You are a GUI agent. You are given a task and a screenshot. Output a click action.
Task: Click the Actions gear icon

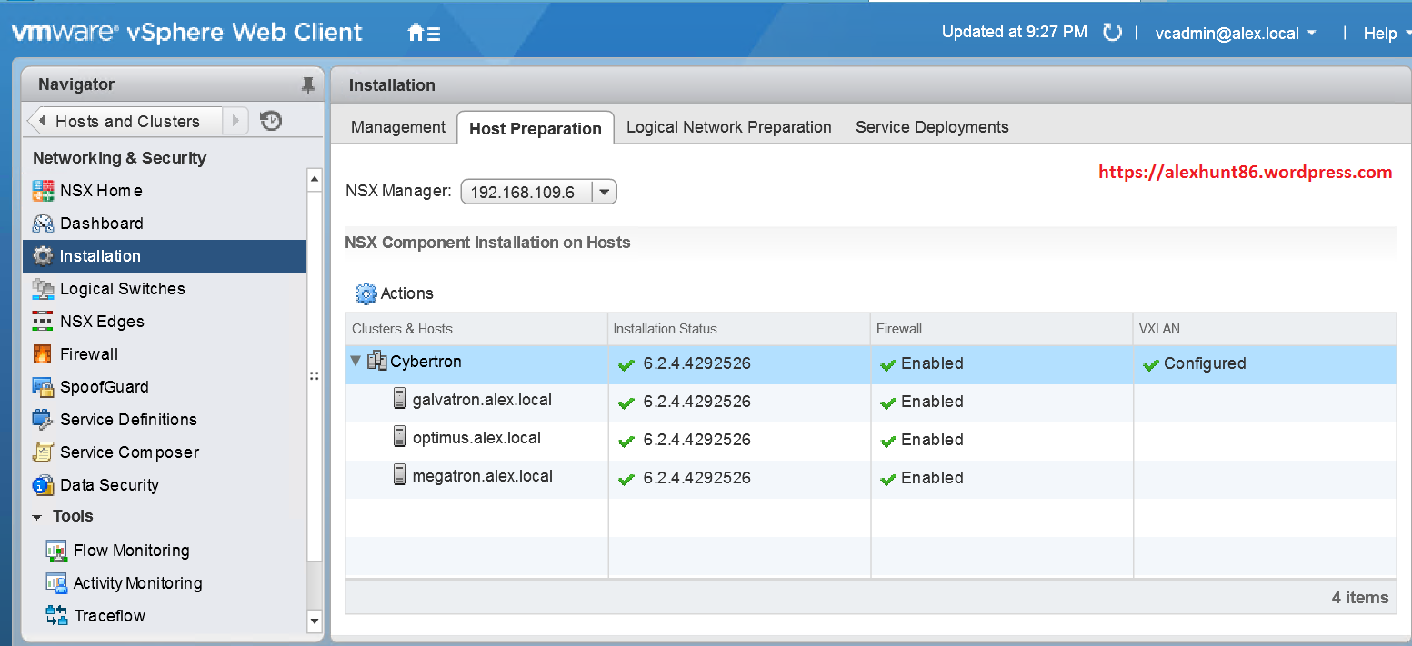pyautogui.click(x=366, y=293)
